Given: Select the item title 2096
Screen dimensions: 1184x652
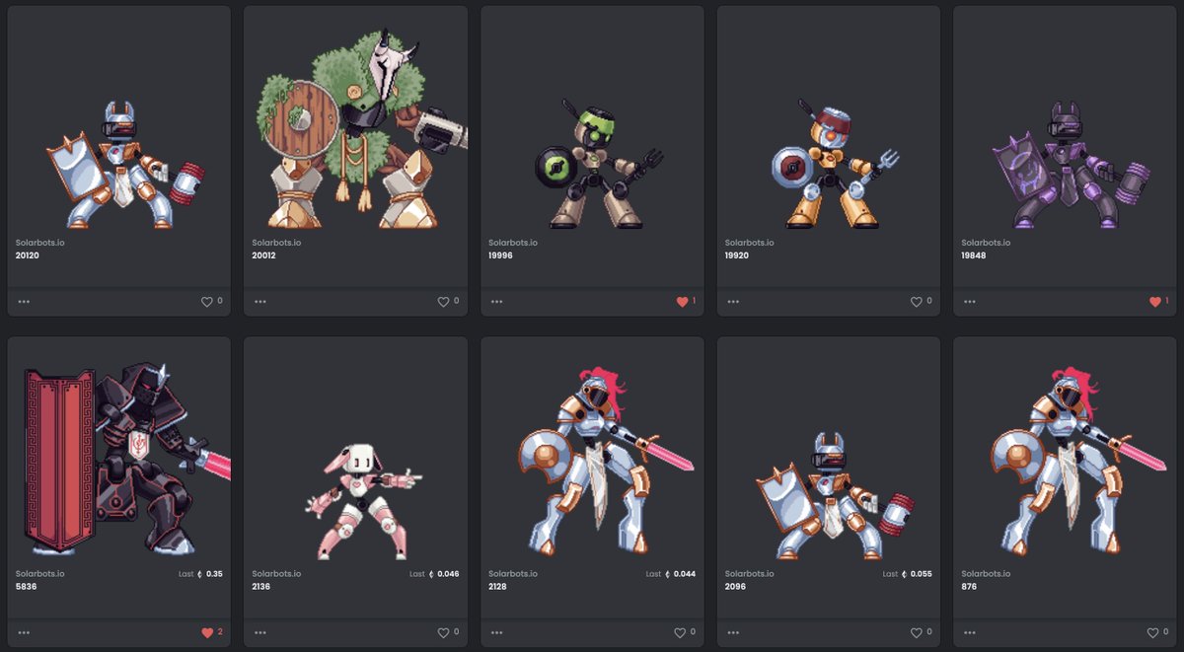Looking at the screenshot, I should [x=736, y=587].
